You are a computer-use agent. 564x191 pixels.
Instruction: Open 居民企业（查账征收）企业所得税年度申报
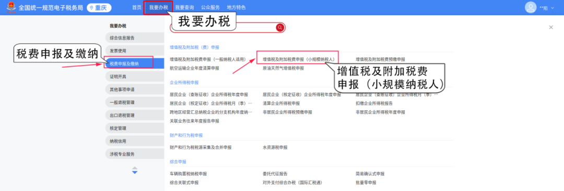[208, 95]
